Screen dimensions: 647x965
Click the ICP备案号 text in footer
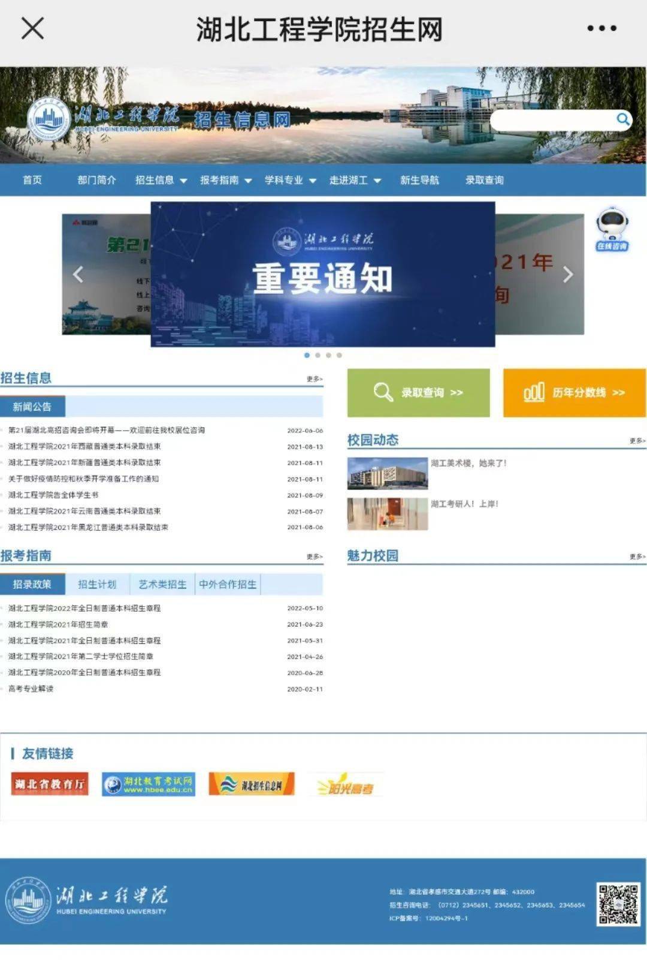pos(428,918)
